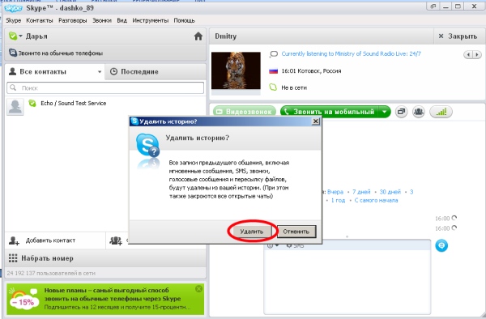Click next arrow in profile panel
The image size is (486, 319).
pyautogui.click(x=477, y=54)
